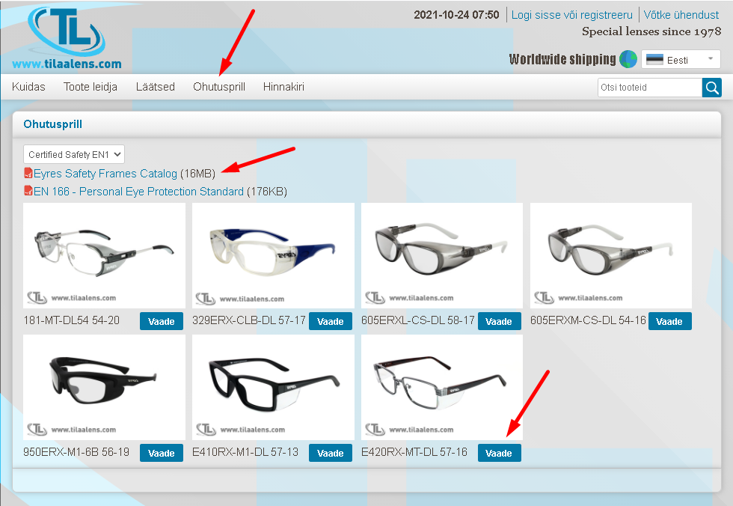Select the Läätsed menu item
The width and height of the screenshot is (733, 506).
click(156, 87)
